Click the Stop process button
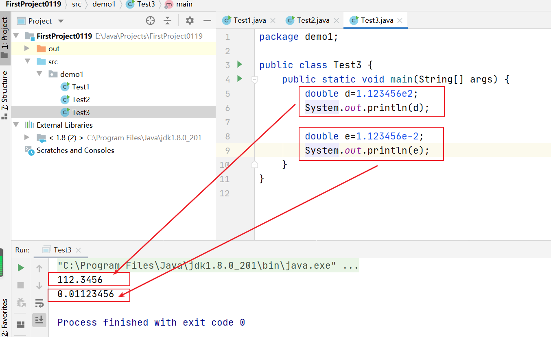 [x=21, y=285]
